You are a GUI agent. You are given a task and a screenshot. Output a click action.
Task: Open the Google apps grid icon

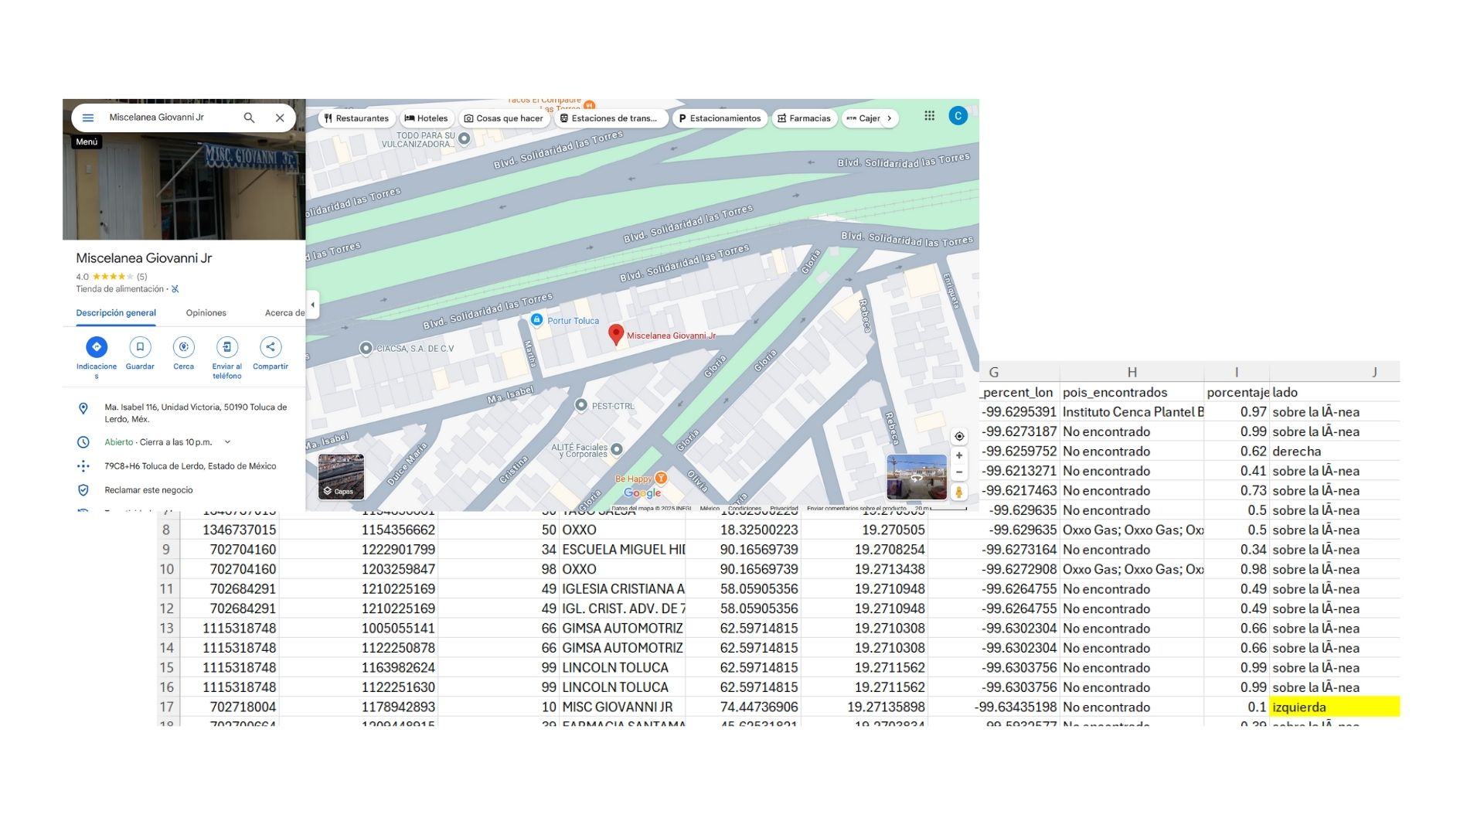tap(929, 116)
